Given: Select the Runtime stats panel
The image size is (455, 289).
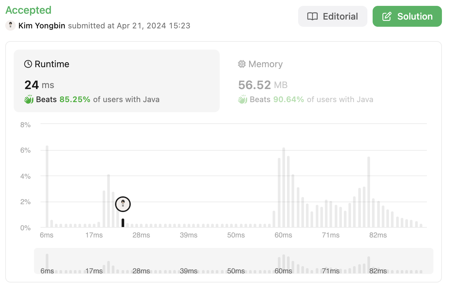Looking at the screenshot, I should coord(116,81).
